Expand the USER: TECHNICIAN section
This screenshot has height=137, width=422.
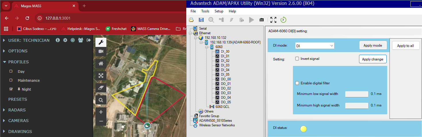pyautogui.click(x=4, y=40)
